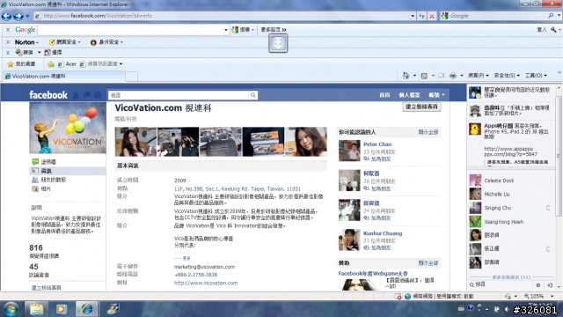This screenshot has height=317, width=563.
Task: Show all sponsored items
Action: click(428, 263)
